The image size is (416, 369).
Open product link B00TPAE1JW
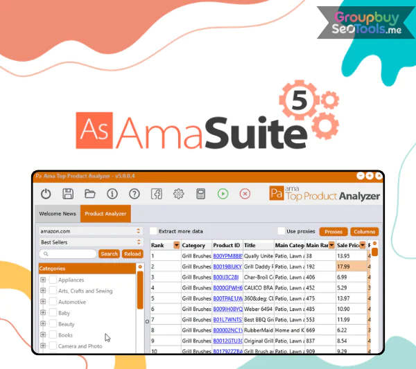(x=227, y=298)
